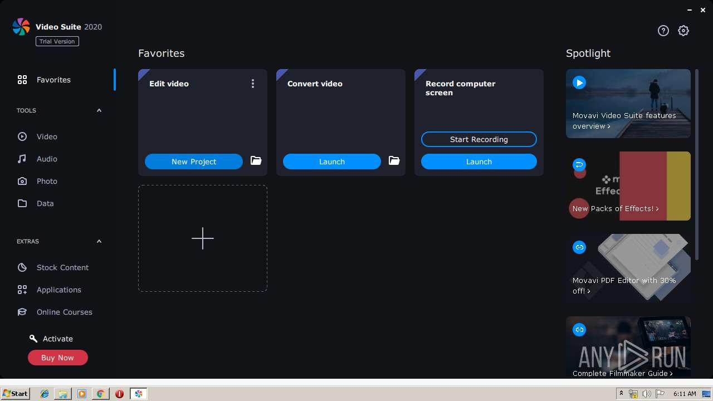This screenshot has width=713, height=401.
Task: Collapse the TOOLS section
Action: point(99,110)
